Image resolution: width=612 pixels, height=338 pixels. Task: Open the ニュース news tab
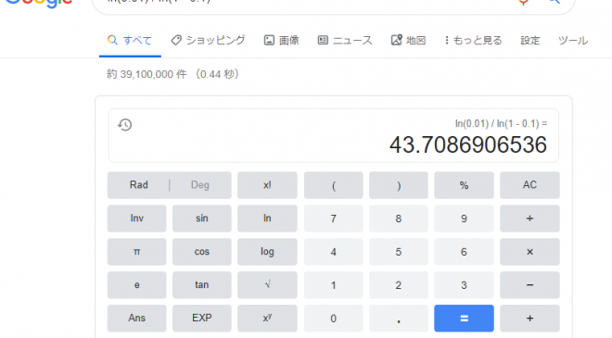345,41
